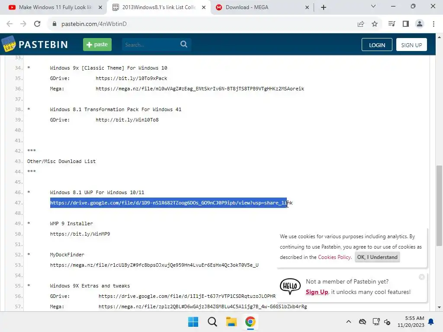Click the green paste button
Viewport: 443px width, 332px height.
pyautogui.click(x=97, y=45)
